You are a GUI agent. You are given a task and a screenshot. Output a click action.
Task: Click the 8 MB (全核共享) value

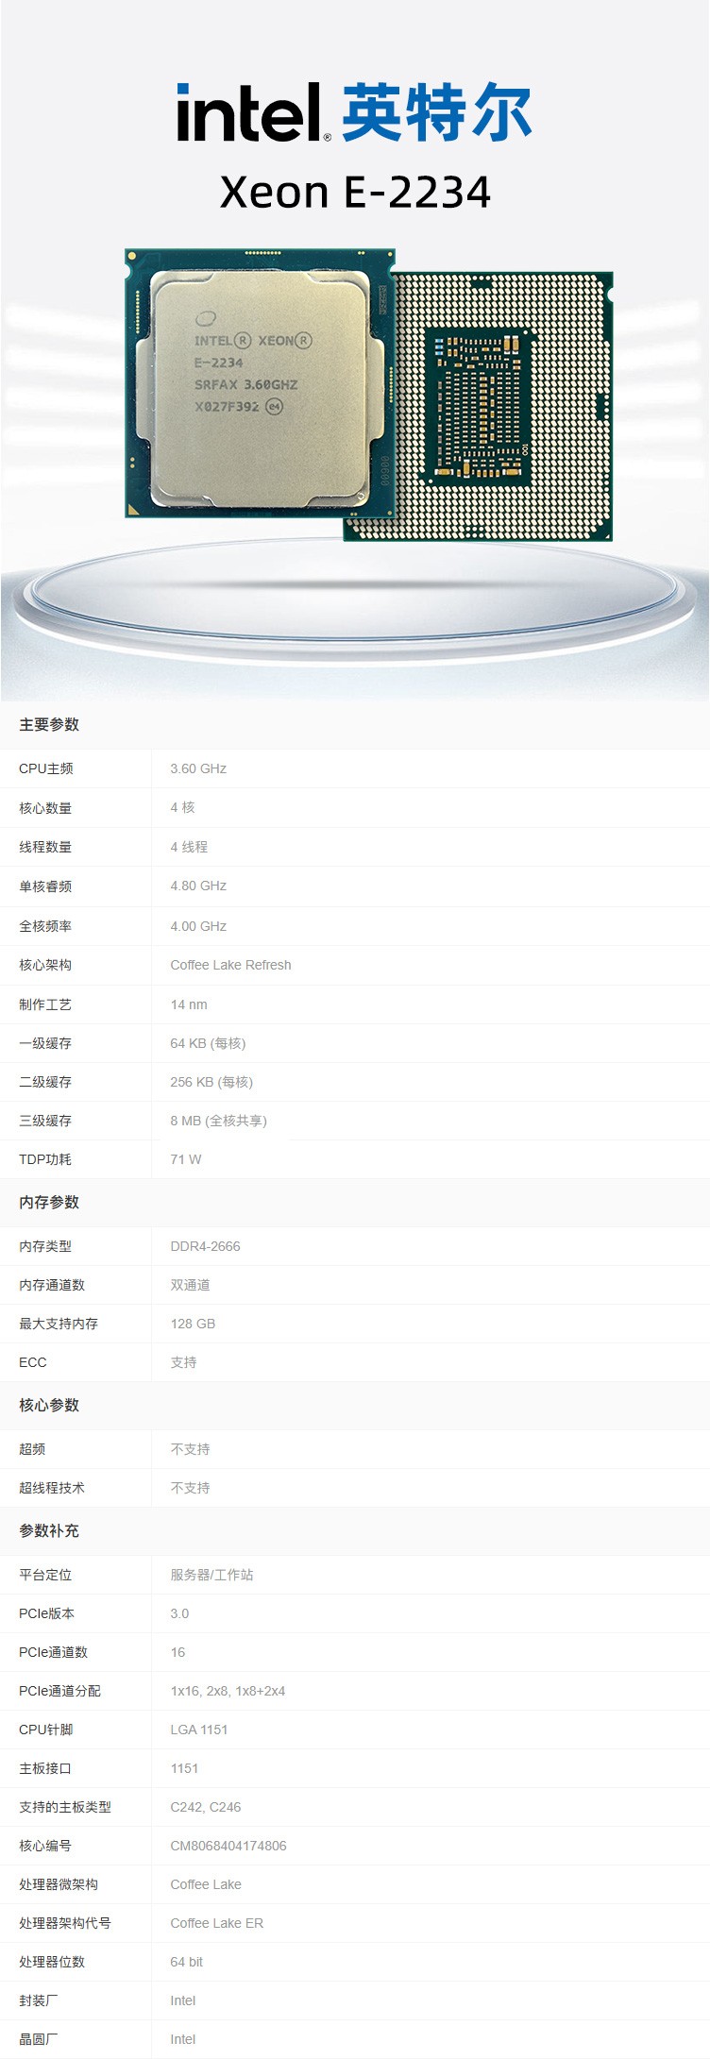(x=218, y=1121)
